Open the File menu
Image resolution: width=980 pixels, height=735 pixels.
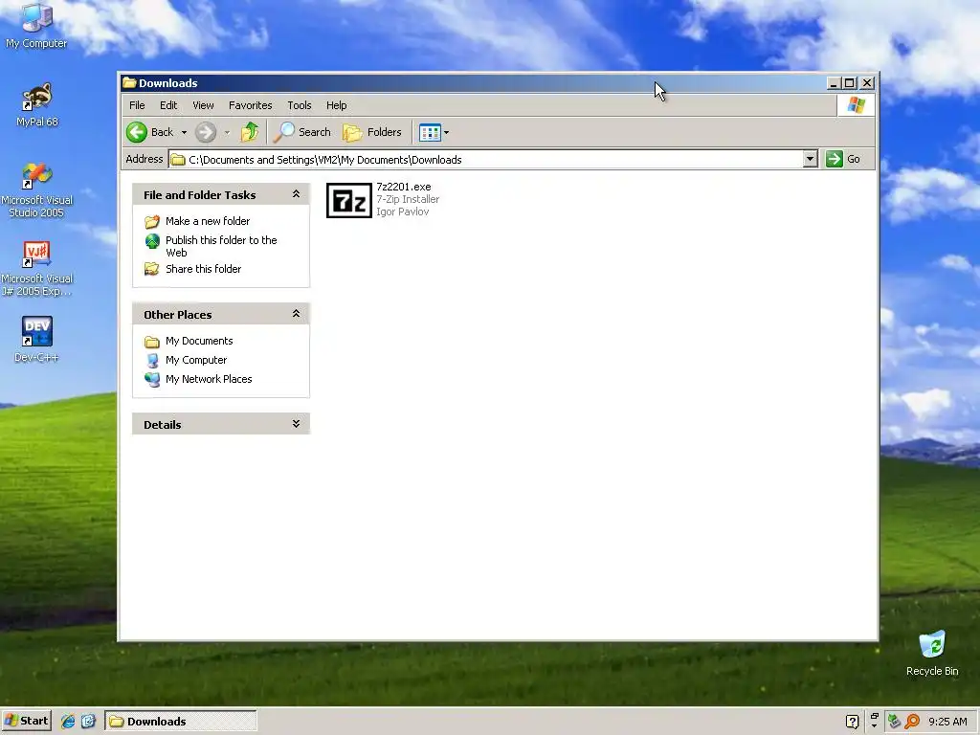137,105
